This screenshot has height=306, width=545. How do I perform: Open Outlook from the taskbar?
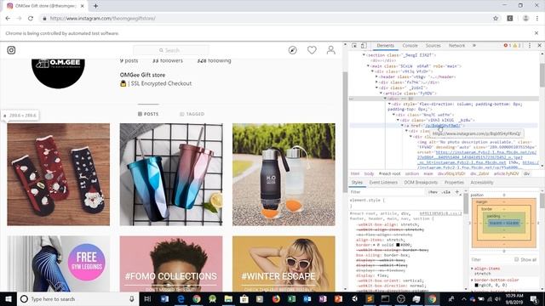pos(307,298)
